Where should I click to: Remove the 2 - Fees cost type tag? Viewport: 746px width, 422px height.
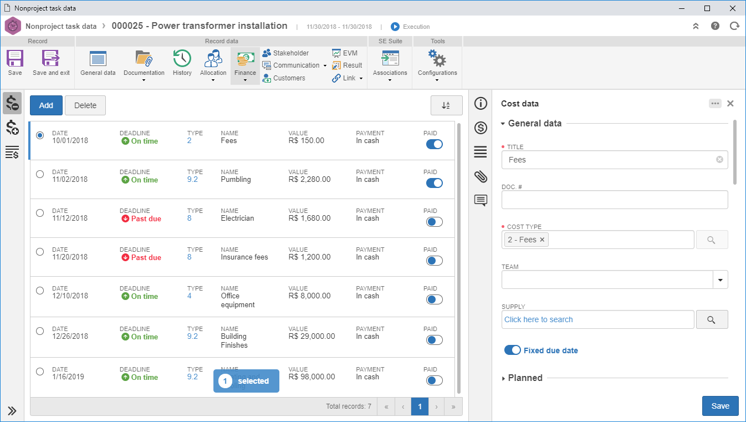(x=542, y=240)
